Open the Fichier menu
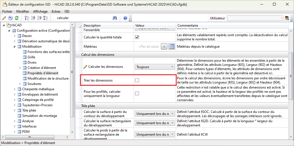The height and width of the screenshot is (146, 294). 7,11
